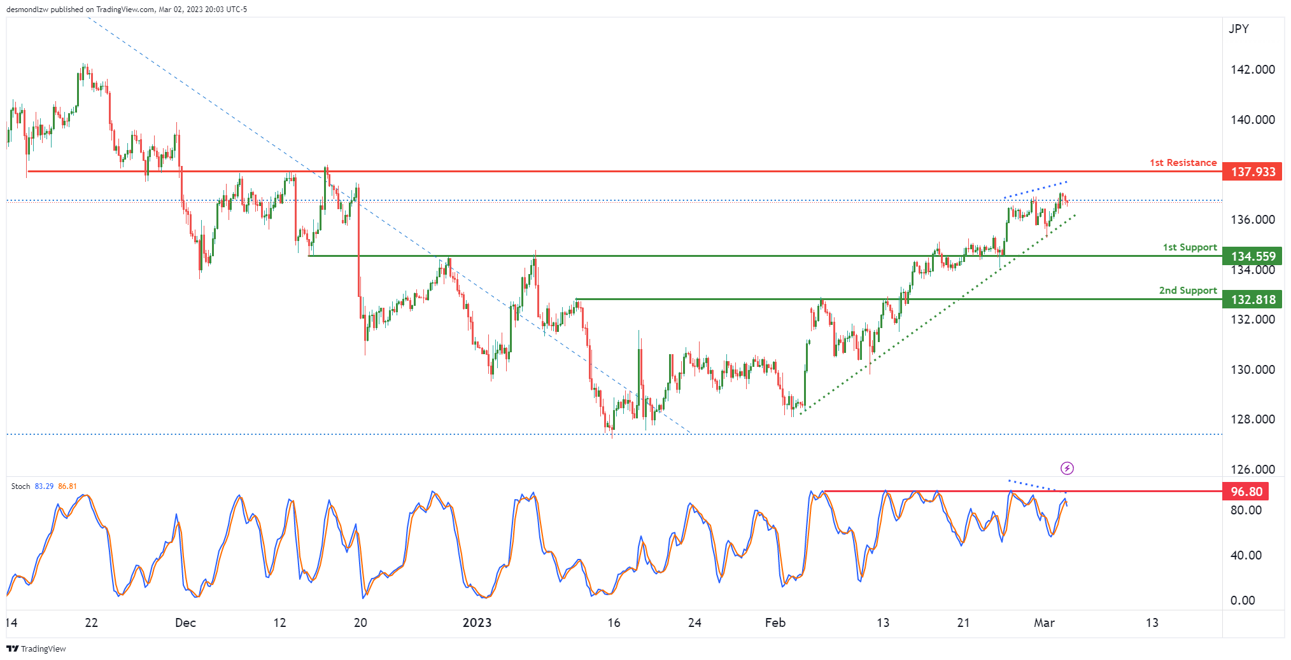Click the '2023' date axis label
The image size is (1291, 660).
click(x=477, y=622)
